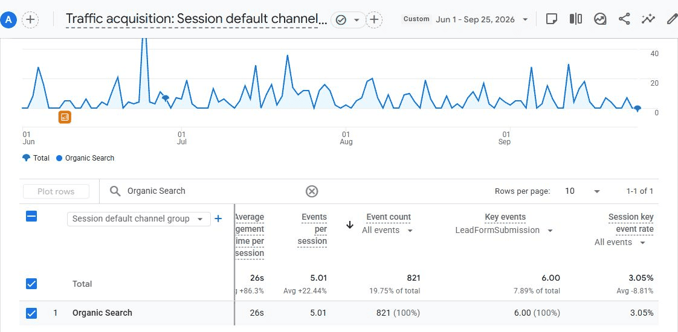Open the LeadFormSubmission dropdown
The height and width of the screenshot is (332, 678).
click(504, 231)
